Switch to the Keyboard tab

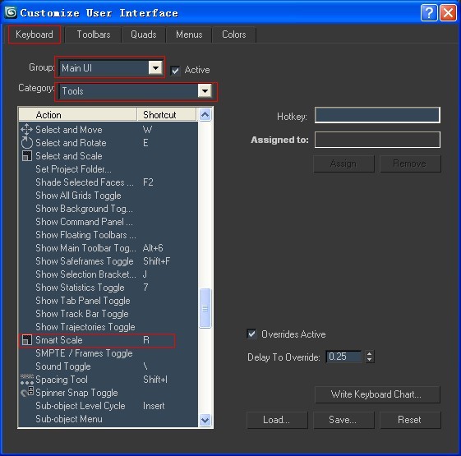tap(35, 35)
